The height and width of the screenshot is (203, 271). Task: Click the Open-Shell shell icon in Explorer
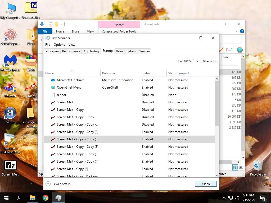coord(240,50)
